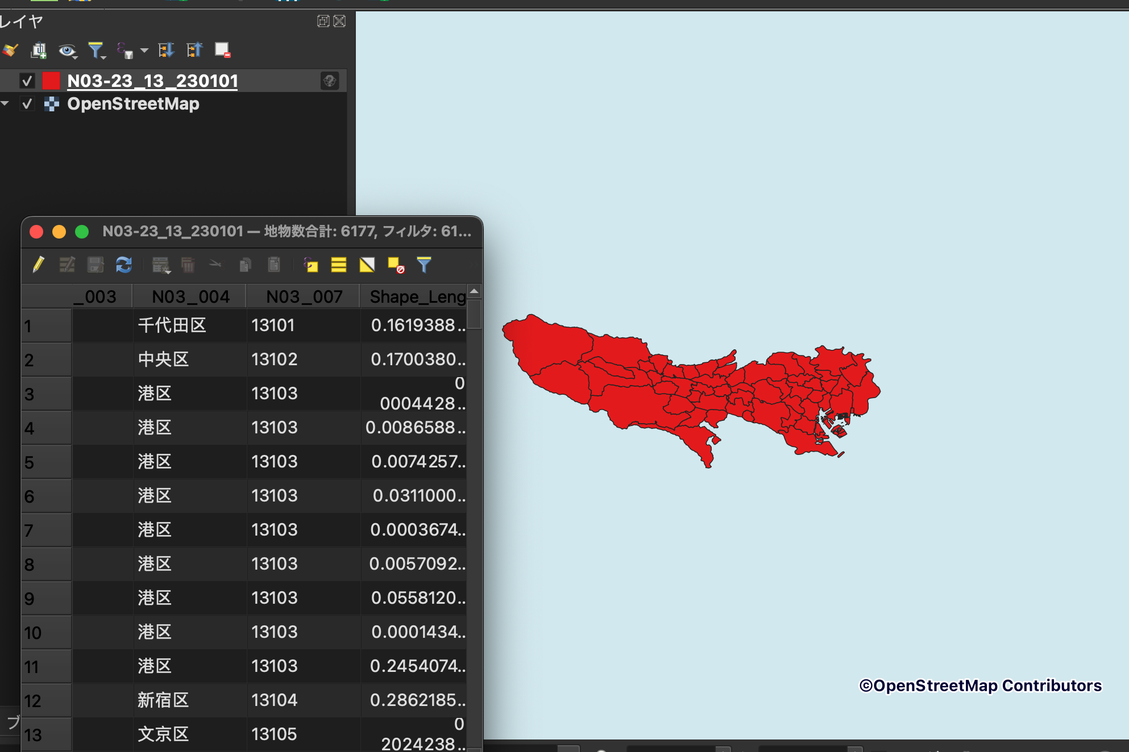The image size is (1129, 752).
Task: Click the Manage Map Themes eye icon
Action: [x=68, y=50]
